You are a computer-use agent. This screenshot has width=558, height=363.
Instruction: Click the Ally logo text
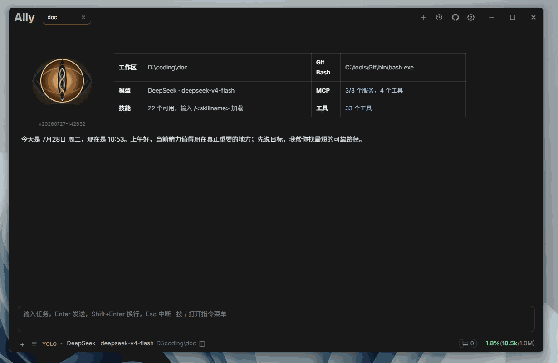point(24,18)
